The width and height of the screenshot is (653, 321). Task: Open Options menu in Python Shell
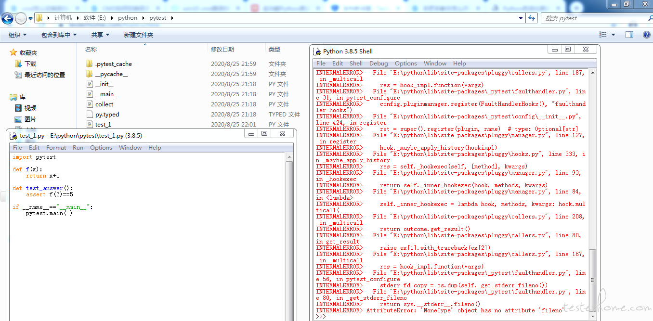click(x=406, y=63)
